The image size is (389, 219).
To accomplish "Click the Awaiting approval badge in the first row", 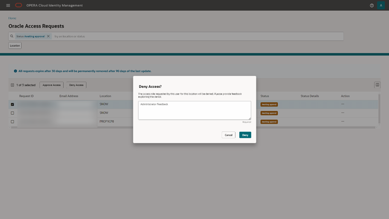I will click(x=269, y=104).
